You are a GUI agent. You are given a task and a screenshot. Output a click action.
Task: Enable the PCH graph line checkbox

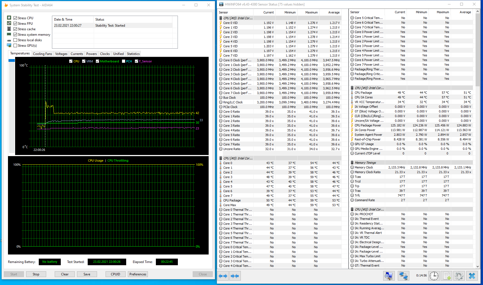[123, 61]
